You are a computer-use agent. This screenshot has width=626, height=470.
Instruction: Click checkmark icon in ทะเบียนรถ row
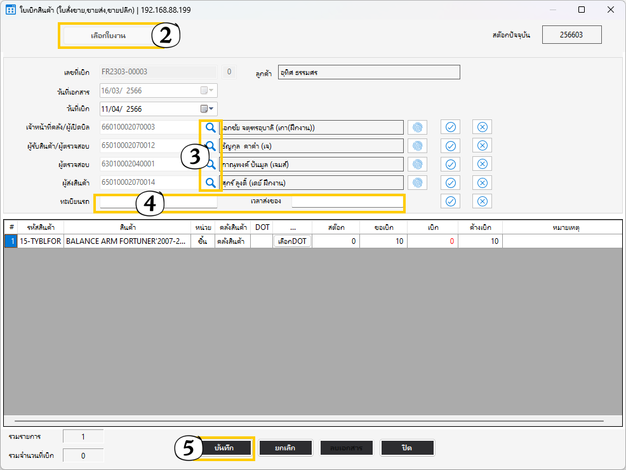[450, 201]
